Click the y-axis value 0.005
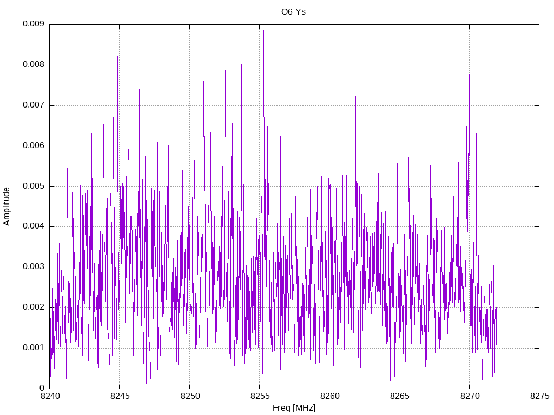Screen dimensions: 554x415 click(x=34, y=186)
